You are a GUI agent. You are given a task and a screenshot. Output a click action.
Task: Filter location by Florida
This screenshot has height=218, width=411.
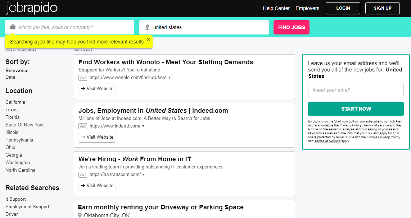tap(13, 117)
